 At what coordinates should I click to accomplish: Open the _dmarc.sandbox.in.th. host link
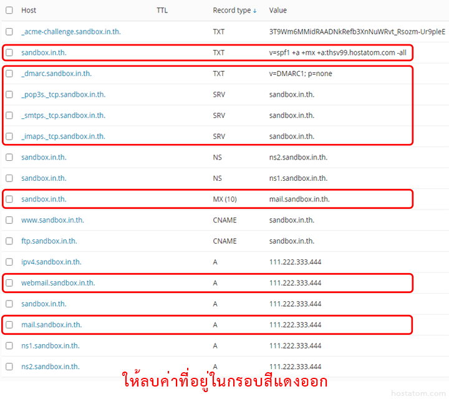click(56, 74)
